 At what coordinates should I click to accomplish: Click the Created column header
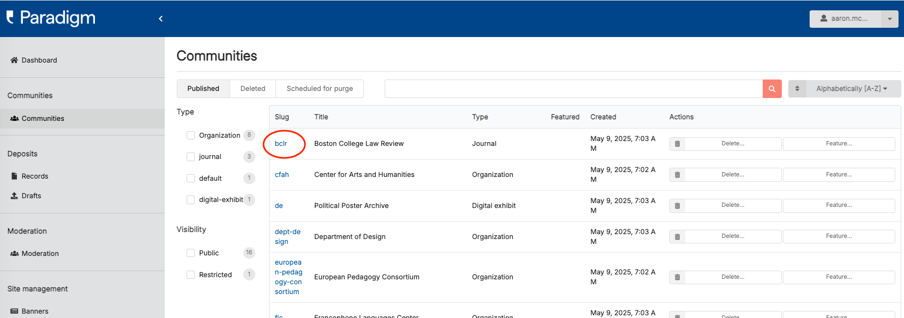point(603,117)
